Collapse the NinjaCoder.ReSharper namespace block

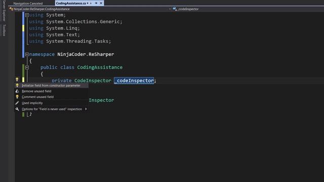(27, 54)
